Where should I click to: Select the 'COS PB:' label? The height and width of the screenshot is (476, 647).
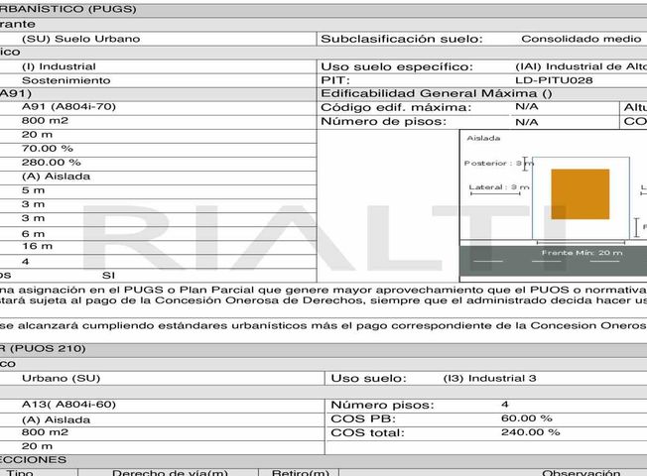pyautogui.click(x=363, y=419)
